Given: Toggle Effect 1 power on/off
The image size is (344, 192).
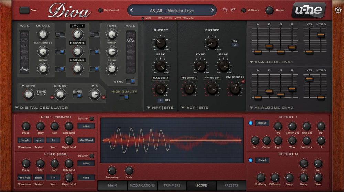Looking at the screenshot, I should point(251,123).
